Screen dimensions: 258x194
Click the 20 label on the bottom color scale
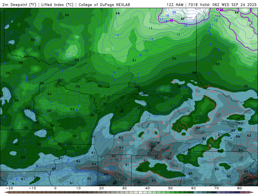101,188
